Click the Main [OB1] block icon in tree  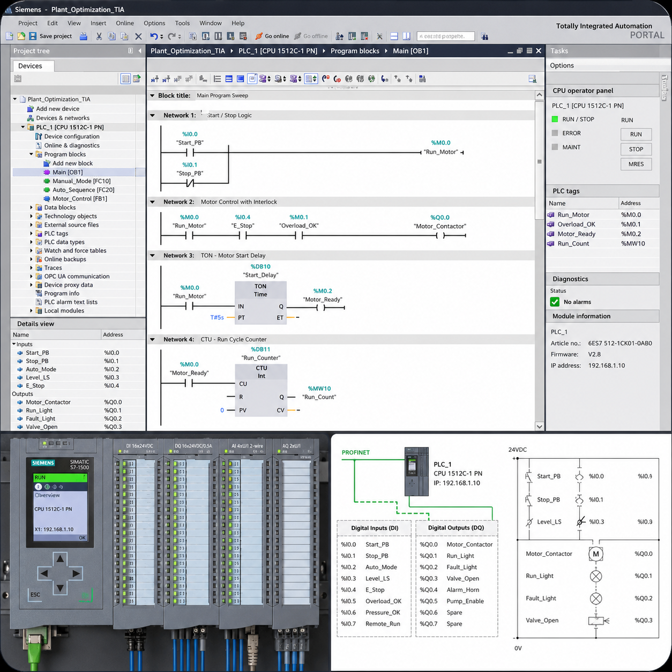[x=47, y=172]
